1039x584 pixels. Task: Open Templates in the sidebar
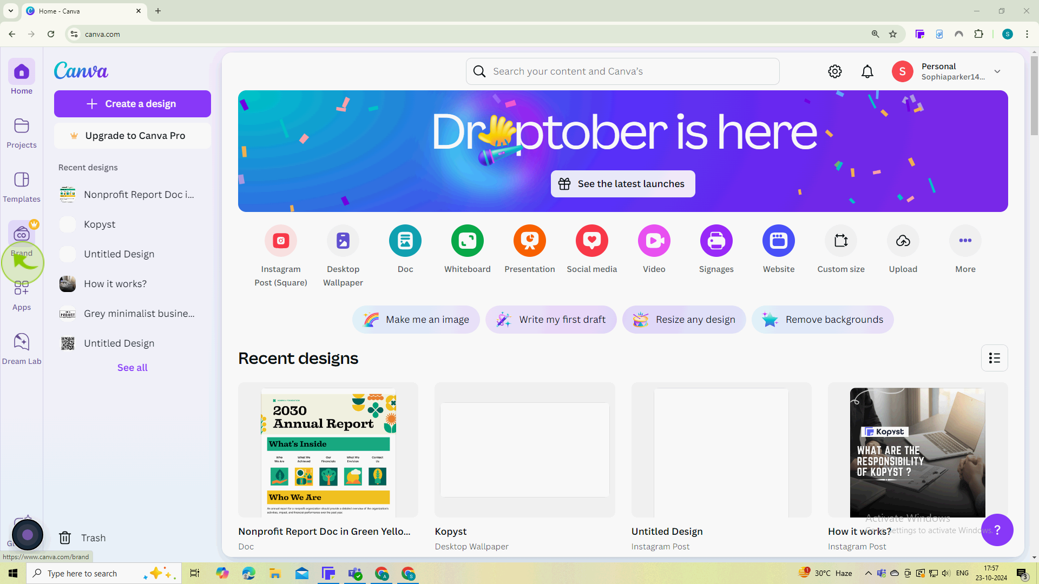[x=22, y=187]
